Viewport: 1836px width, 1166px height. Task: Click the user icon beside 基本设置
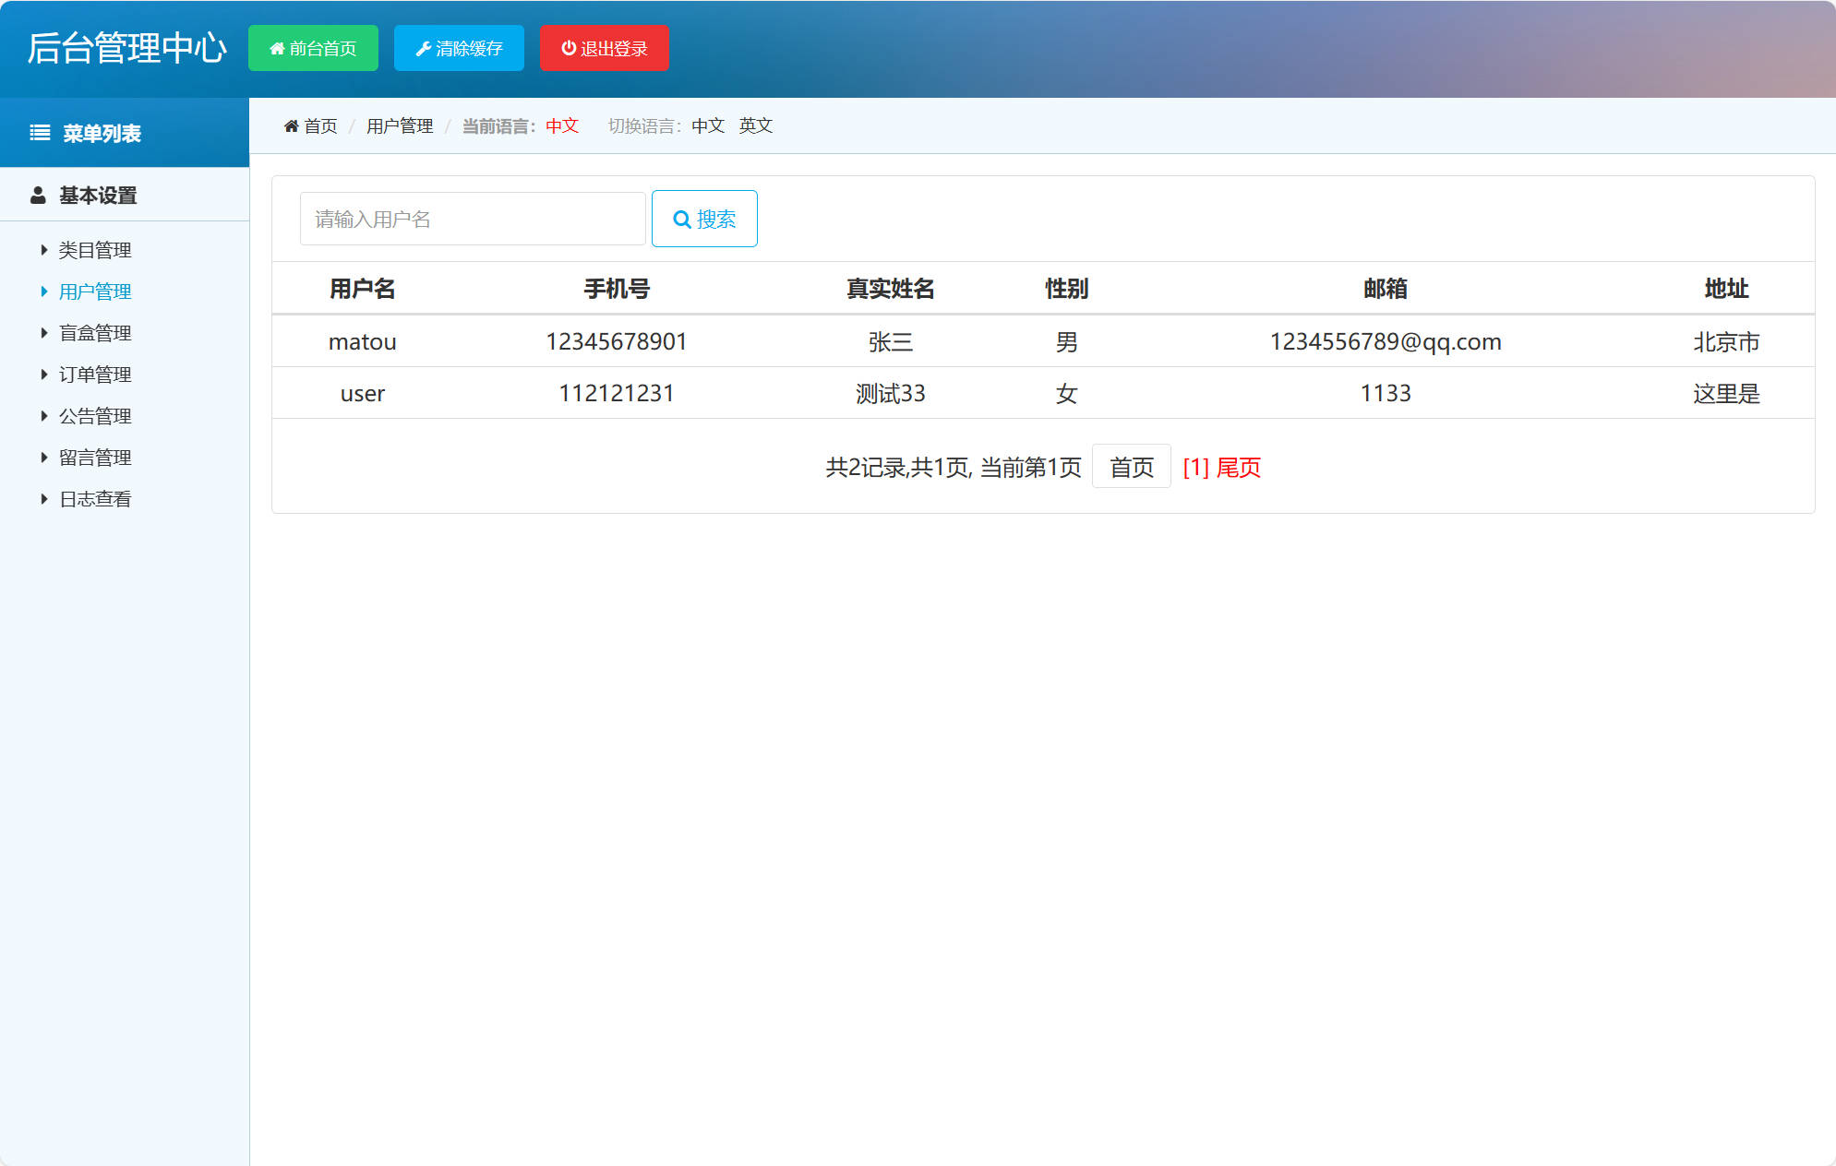[37, 195]
